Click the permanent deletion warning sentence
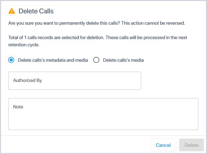 [97, 23]
